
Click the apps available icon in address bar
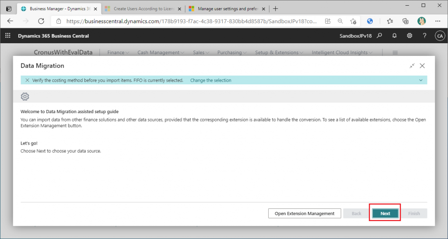tap(328, 21)
